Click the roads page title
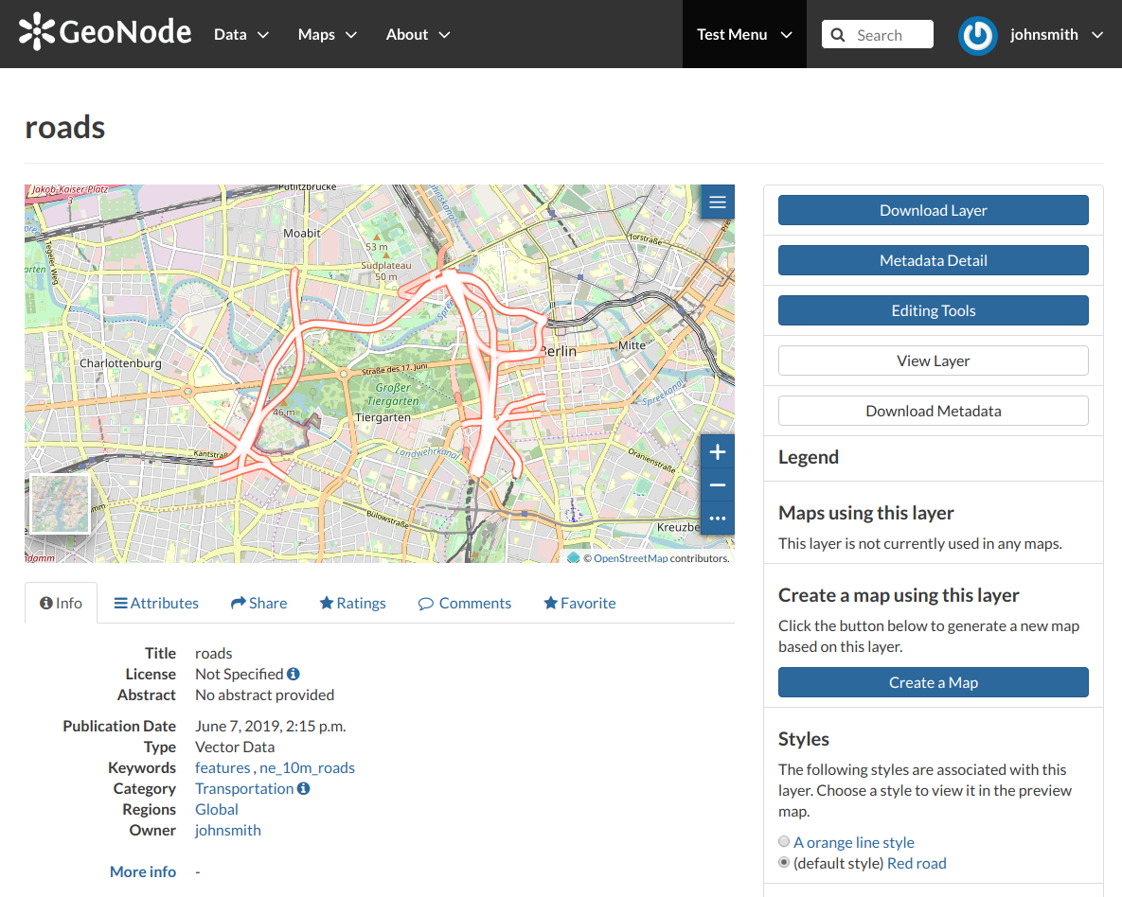This screenshot has width=1122, height=897. pos(65,128)
